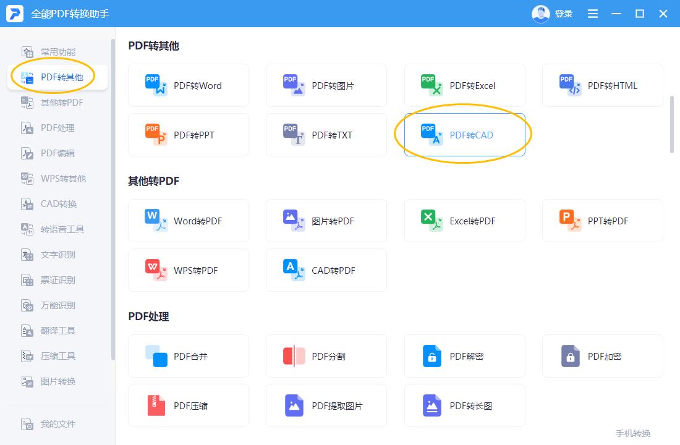
Task: Launch the PPT转PDF tool
Action: 602,221
